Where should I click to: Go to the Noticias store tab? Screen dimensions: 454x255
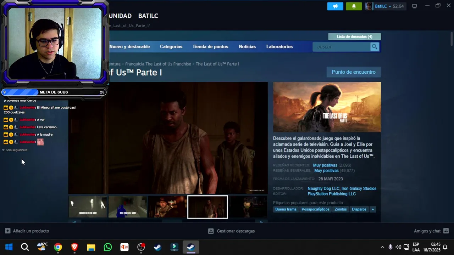[x=247, y=47]
